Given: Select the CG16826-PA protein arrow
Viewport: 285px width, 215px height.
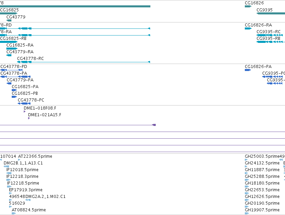Looking at the screenshot, I should [x=248, y=70].
